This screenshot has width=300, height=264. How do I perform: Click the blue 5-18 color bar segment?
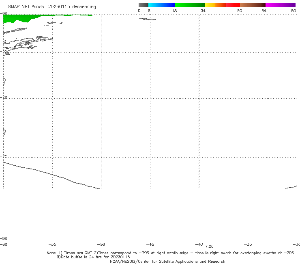coord(162,5)
